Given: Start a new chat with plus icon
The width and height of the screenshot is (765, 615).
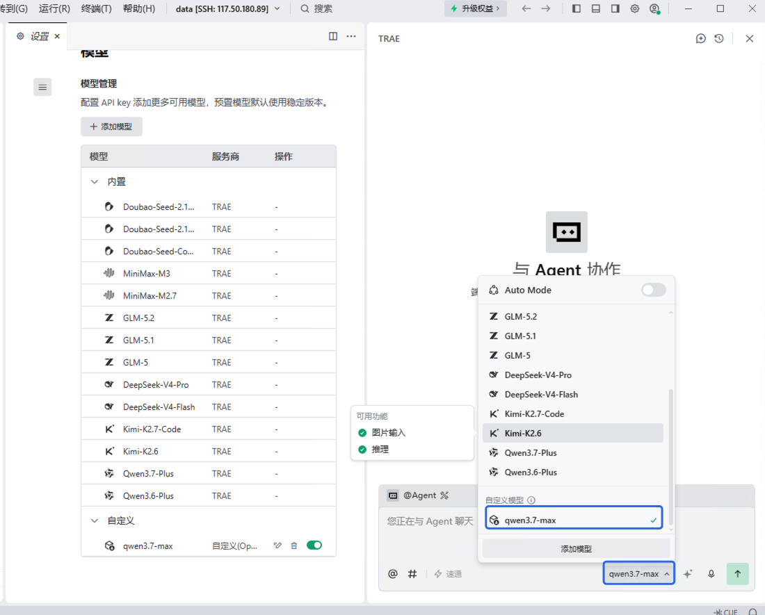Looking at the screenshot, I should click(700, 38).
